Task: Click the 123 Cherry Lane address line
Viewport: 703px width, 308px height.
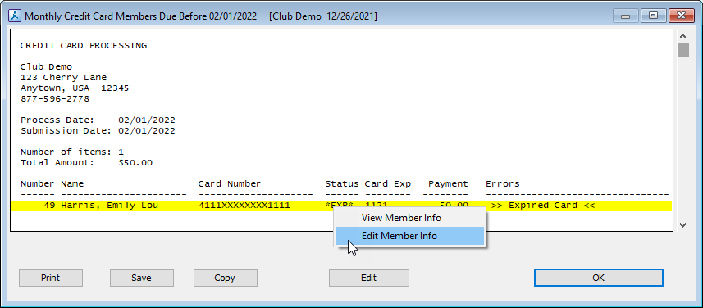Action: click(63, 78)
